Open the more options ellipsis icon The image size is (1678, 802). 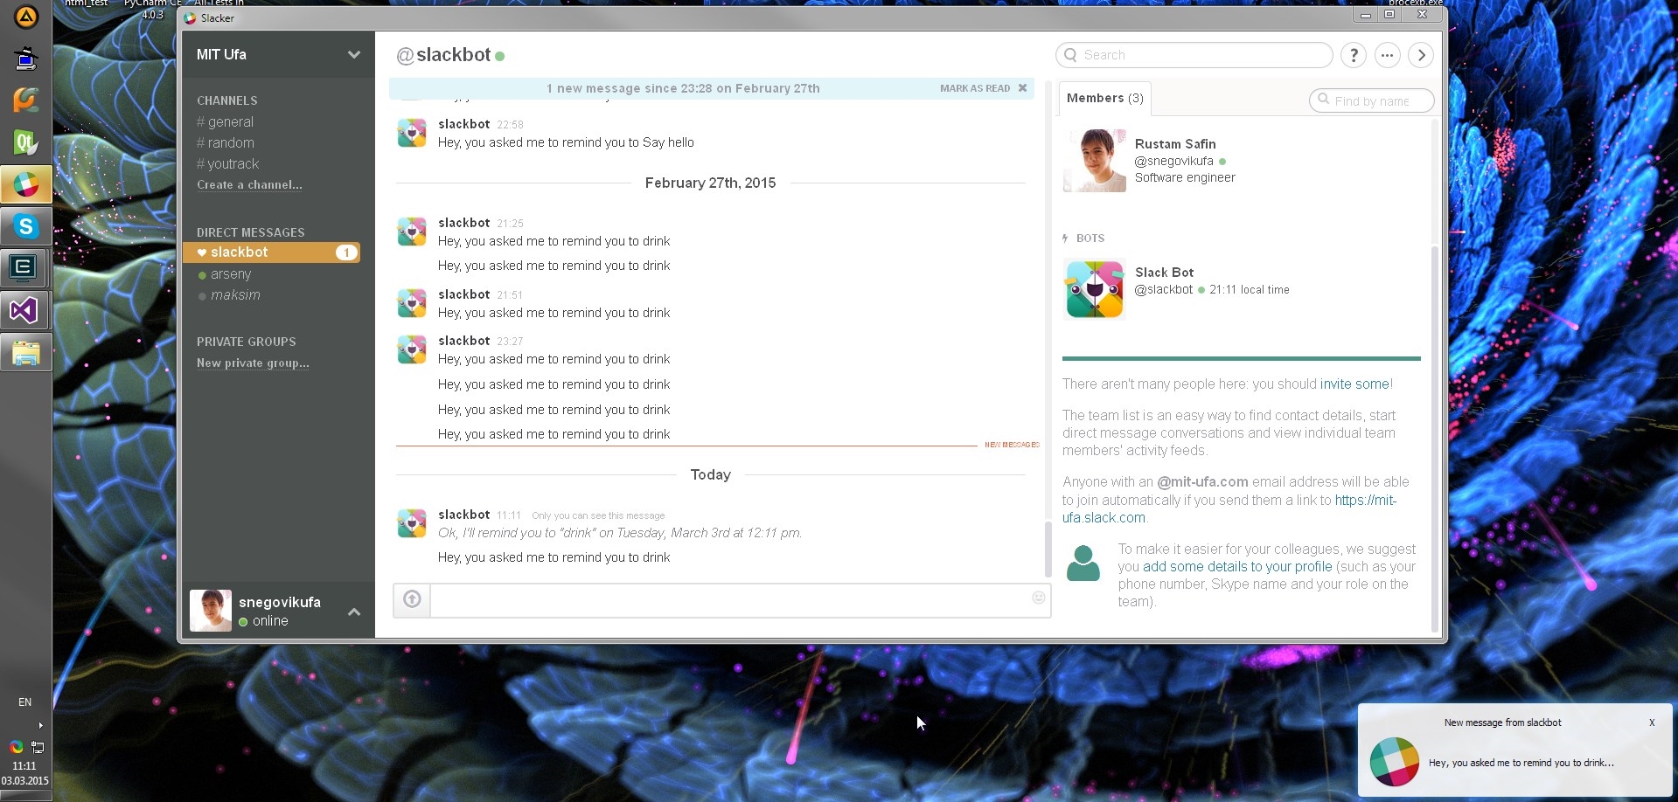click(x=1388, y=55)
